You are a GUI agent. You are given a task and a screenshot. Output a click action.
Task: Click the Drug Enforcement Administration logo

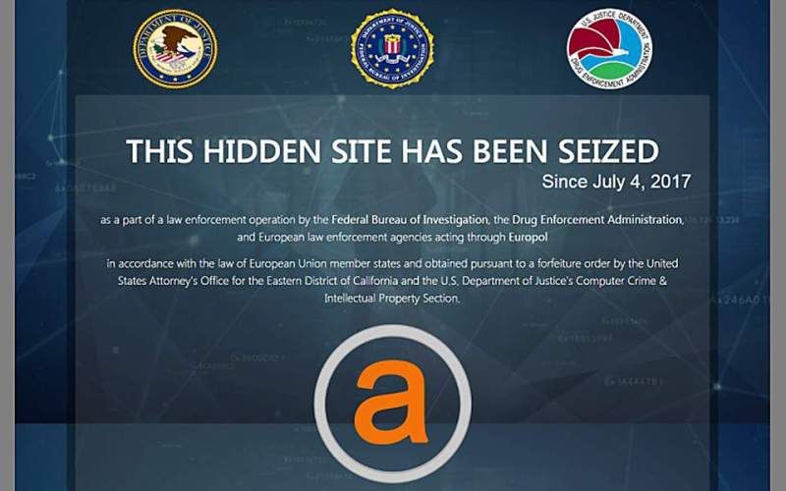(609, 48)
